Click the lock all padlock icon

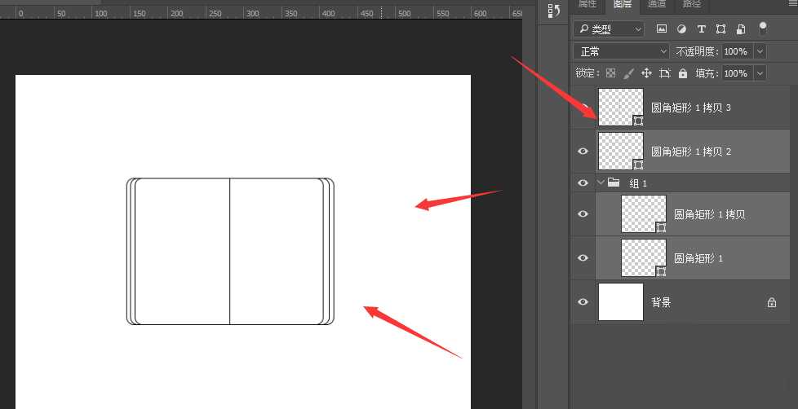tap(683, 73)
